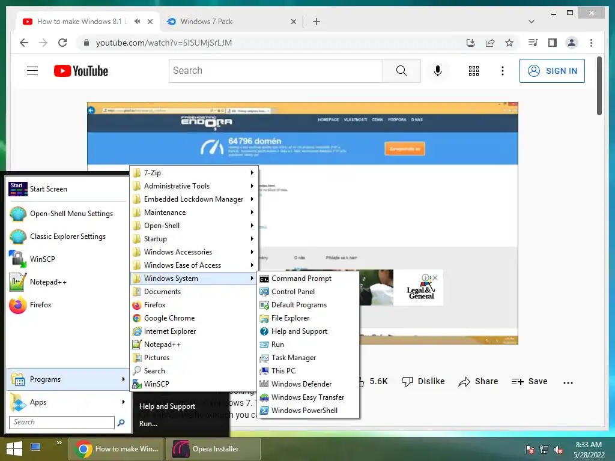Open the Chrome tab search dropdown
The image size is (615, 461).
point(532,22)
